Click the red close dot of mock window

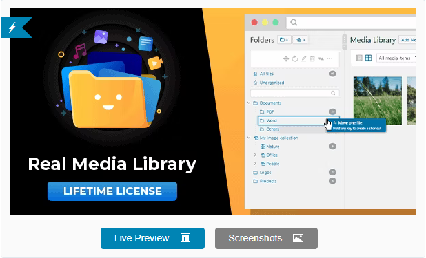(x=254, y=22)
